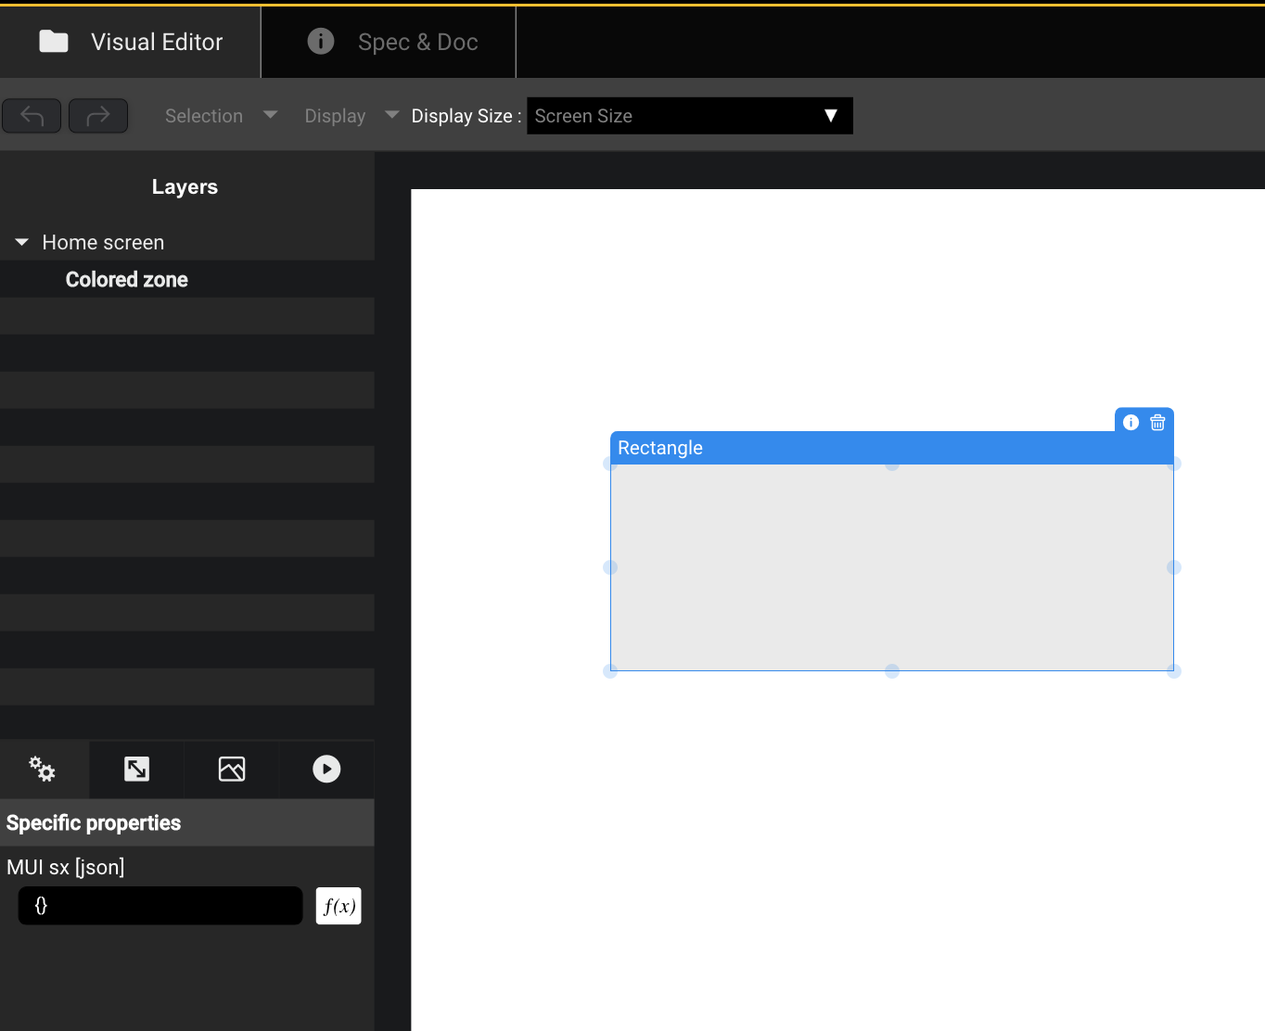Select the Colored zone layer
1265x1031 pixels.
pos(127,279)
